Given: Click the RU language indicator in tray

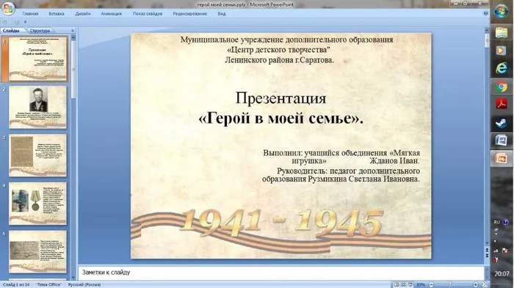Looking at the screenshot, I should (x=497, y=223).
